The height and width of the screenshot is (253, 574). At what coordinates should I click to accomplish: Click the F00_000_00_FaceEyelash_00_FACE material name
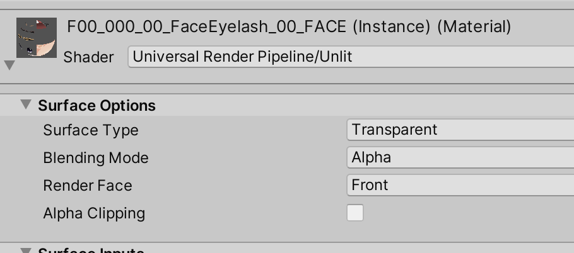[206, 26]
